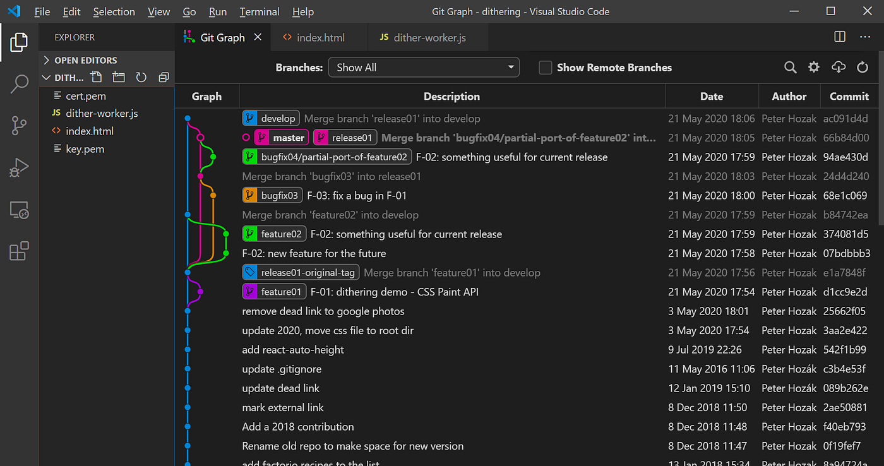Open the Explorer view in activity bar

[x=19, y=42]
